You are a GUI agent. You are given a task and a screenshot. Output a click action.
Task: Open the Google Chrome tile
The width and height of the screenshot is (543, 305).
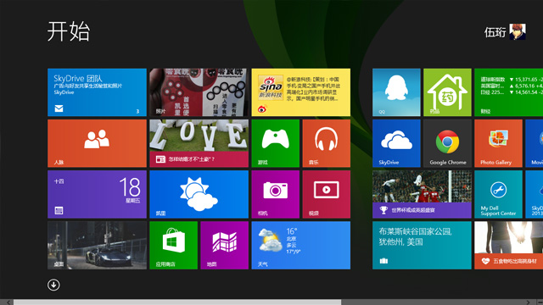point(447,143)
